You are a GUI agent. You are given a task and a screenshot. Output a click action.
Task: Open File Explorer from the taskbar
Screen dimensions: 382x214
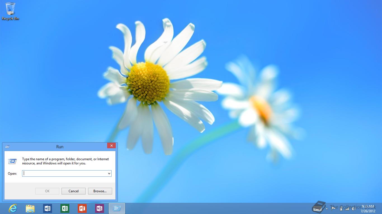[x=30, y=208]
